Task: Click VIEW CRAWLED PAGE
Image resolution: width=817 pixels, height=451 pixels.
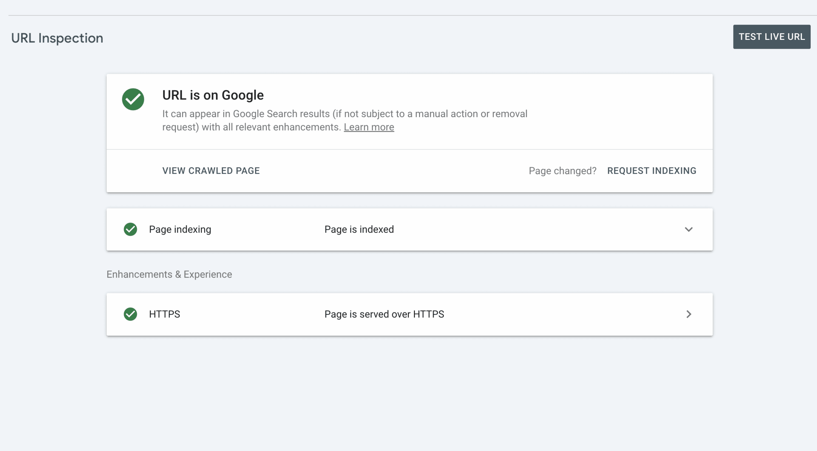Action: click(x=211, y=171)
